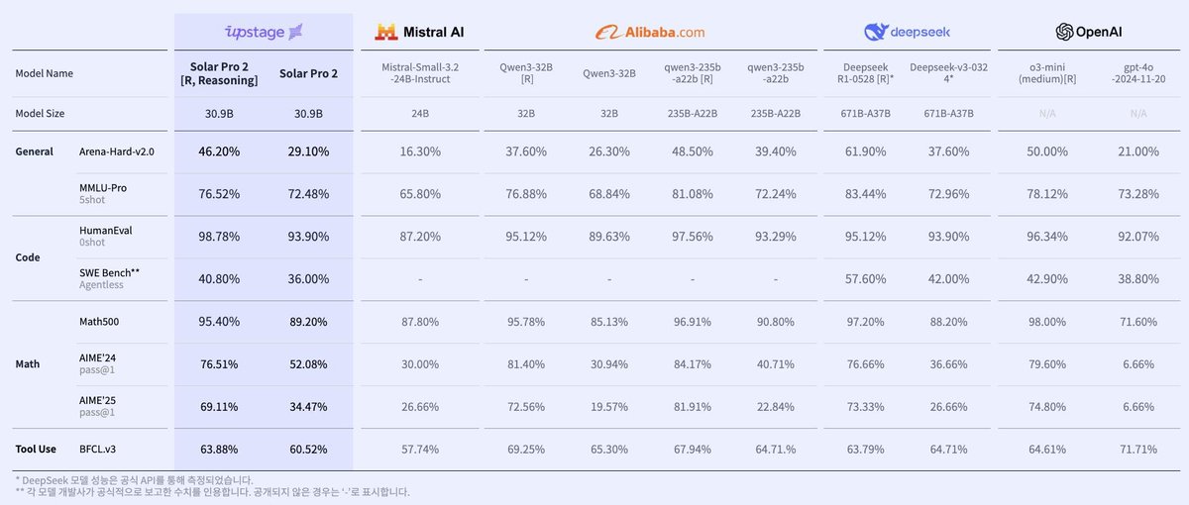Click the AIME'24 row label
The height and width of the screenshot is (505, 1189).
(99, 357)
